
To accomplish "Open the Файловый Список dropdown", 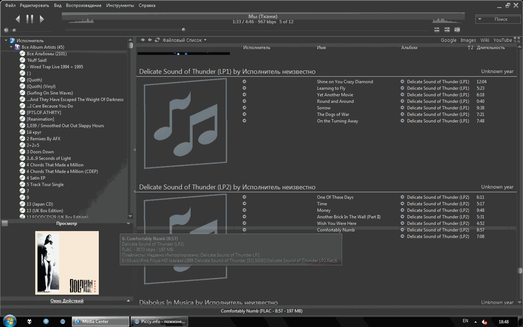I will (x=185, y=40).
